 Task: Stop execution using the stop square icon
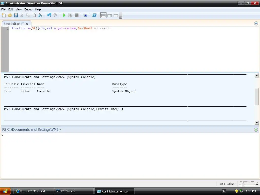click(77, 15)
